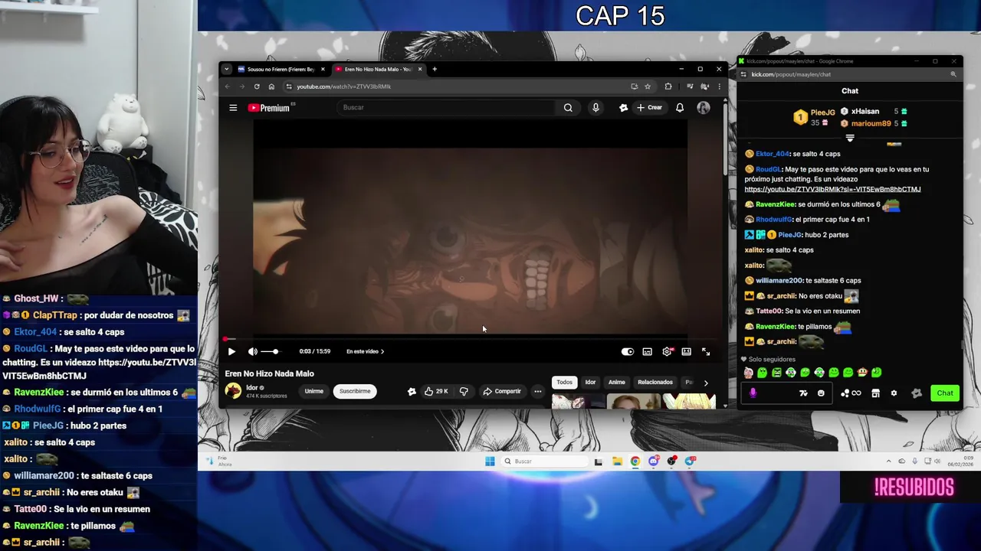981x551 pixels.
Task: Focus the YouTube 'Buscar' search box
Action: coord(447,108)
